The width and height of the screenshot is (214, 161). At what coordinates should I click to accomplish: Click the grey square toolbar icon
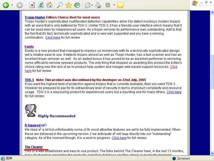(108, 5)
